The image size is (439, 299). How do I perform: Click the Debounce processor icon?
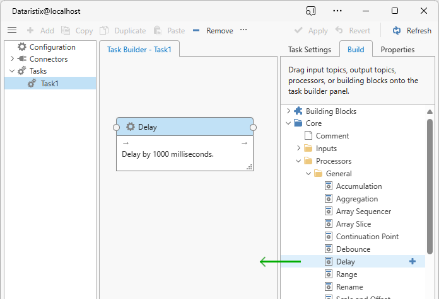329,249
